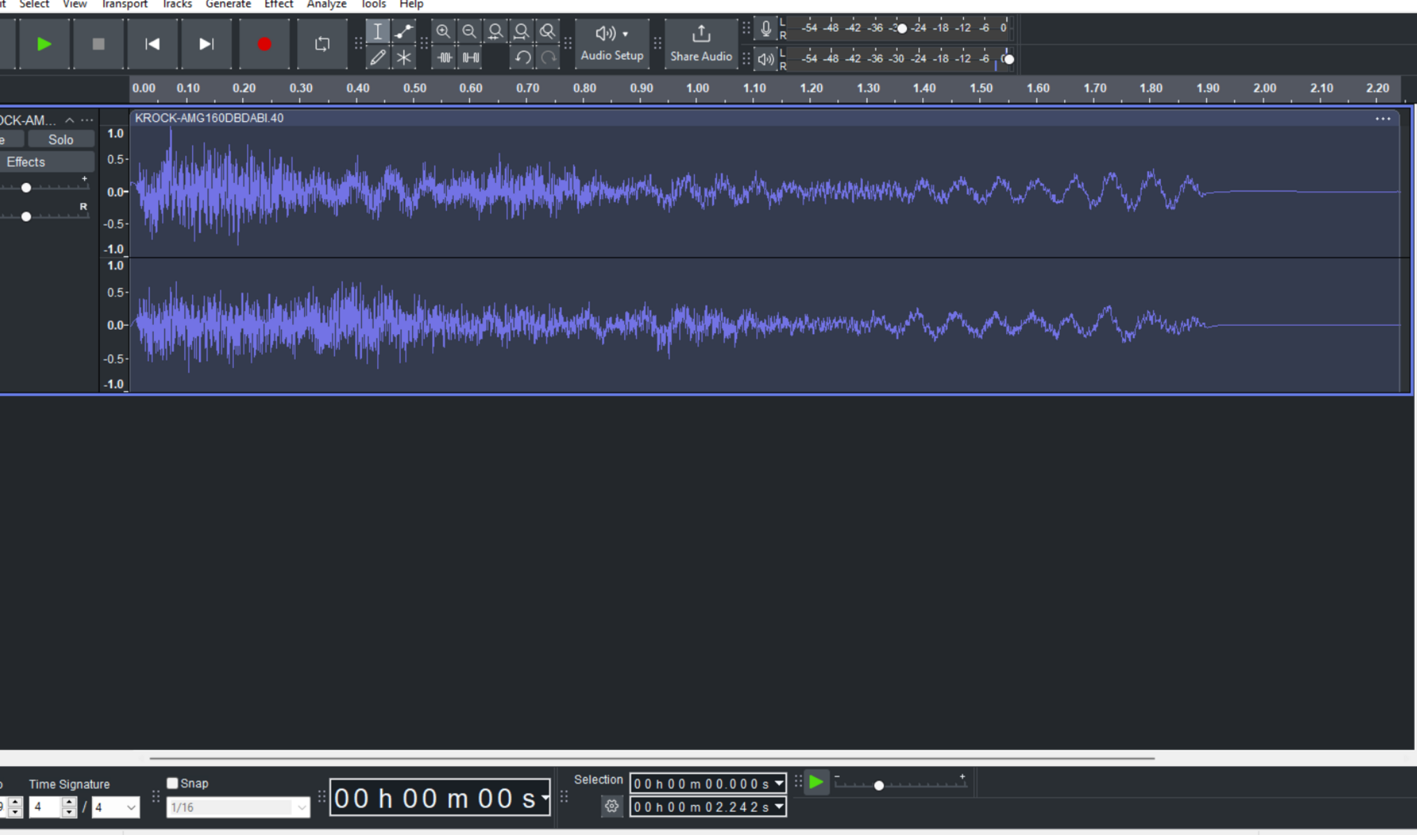Screen dimensions: 1417x835
Task: Open Selection settings gear icon
Action: [x=612, y=806]
